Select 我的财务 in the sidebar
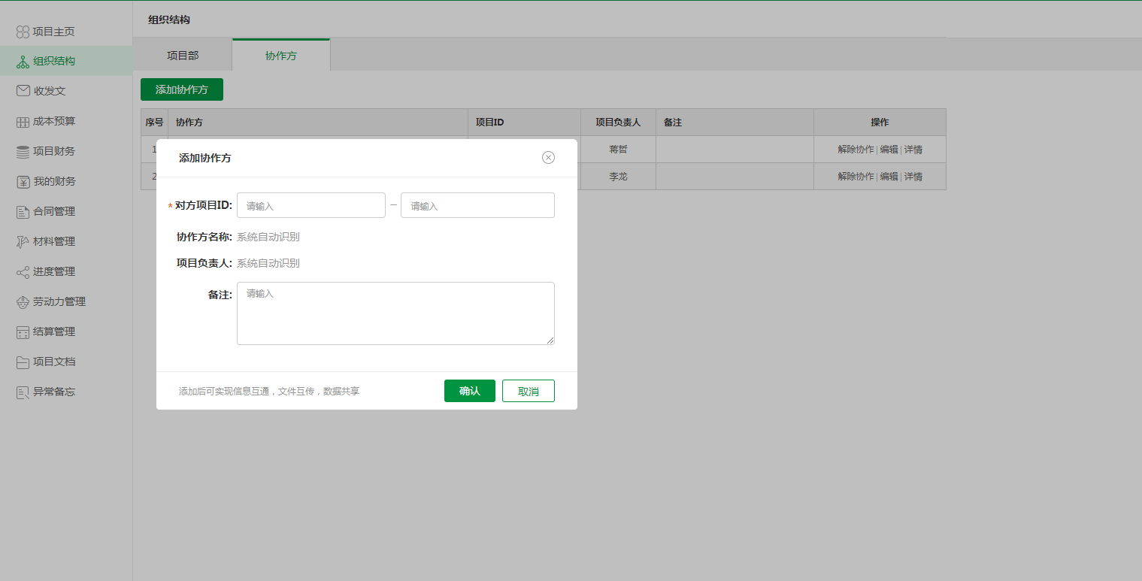The image size is (1142, 581). (x=66, y=181)
